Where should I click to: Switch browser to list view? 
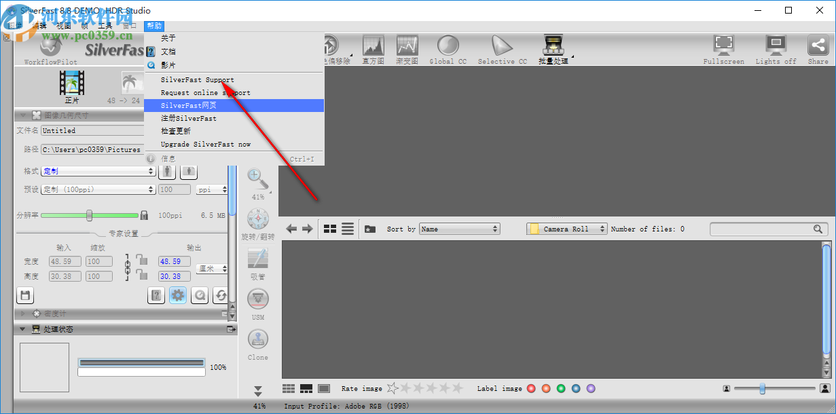tap(348, 229)
